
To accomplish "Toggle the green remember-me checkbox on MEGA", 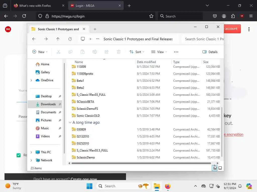I will 19,155.
